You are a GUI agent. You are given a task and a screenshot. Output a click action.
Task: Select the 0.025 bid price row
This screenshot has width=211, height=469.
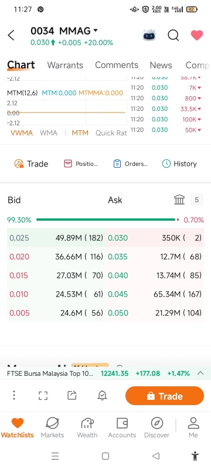pos(56,238)
